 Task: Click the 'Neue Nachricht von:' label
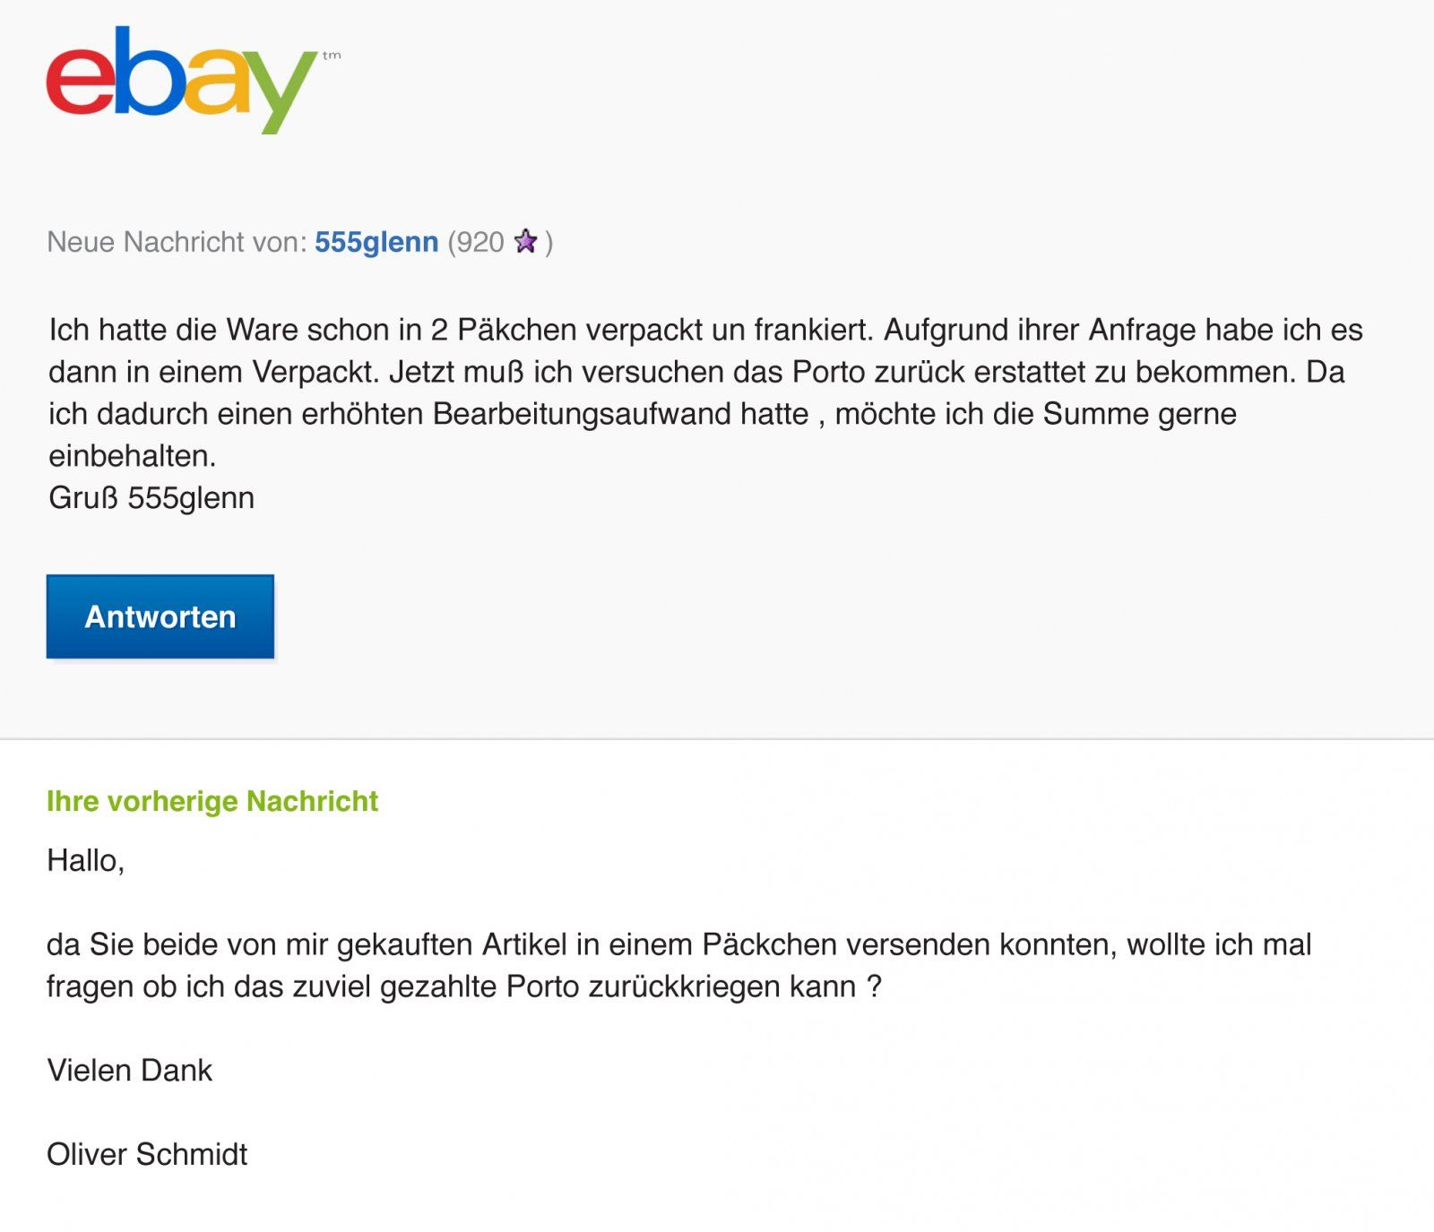(x=177, y=242)
